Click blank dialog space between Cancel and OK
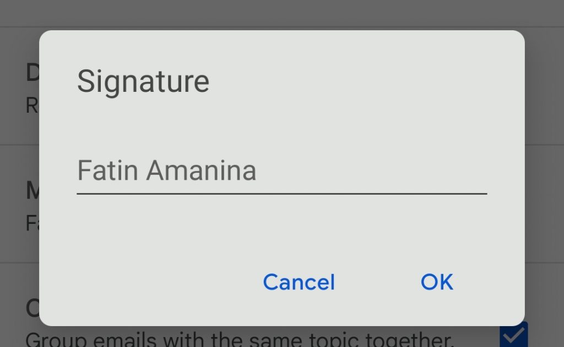This screenshot has width=564, height=347. pos(378,282)
